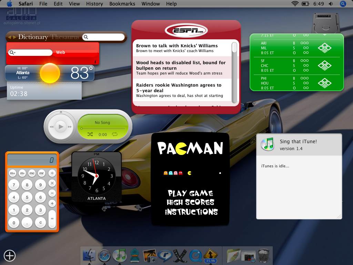Click the SF vs CHC baseball diamond

(324, 65)
